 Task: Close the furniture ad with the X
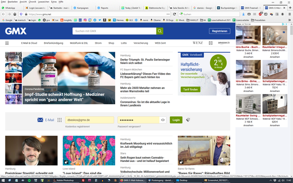(x=286, y=24)
